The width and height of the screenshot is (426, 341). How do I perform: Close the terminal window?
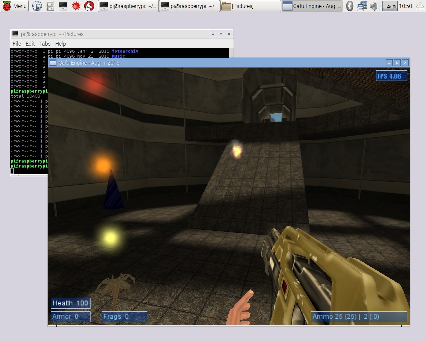(x=229, y=34)
